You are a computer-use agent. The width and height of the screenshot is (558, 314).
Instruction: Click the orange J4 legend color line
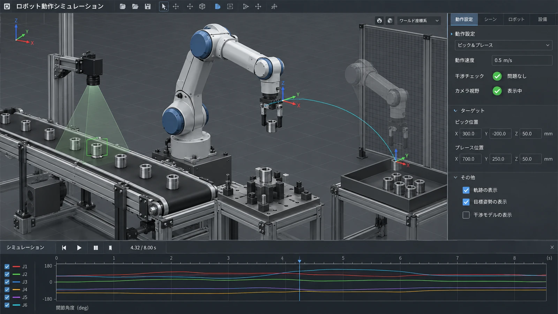point(16,290)
